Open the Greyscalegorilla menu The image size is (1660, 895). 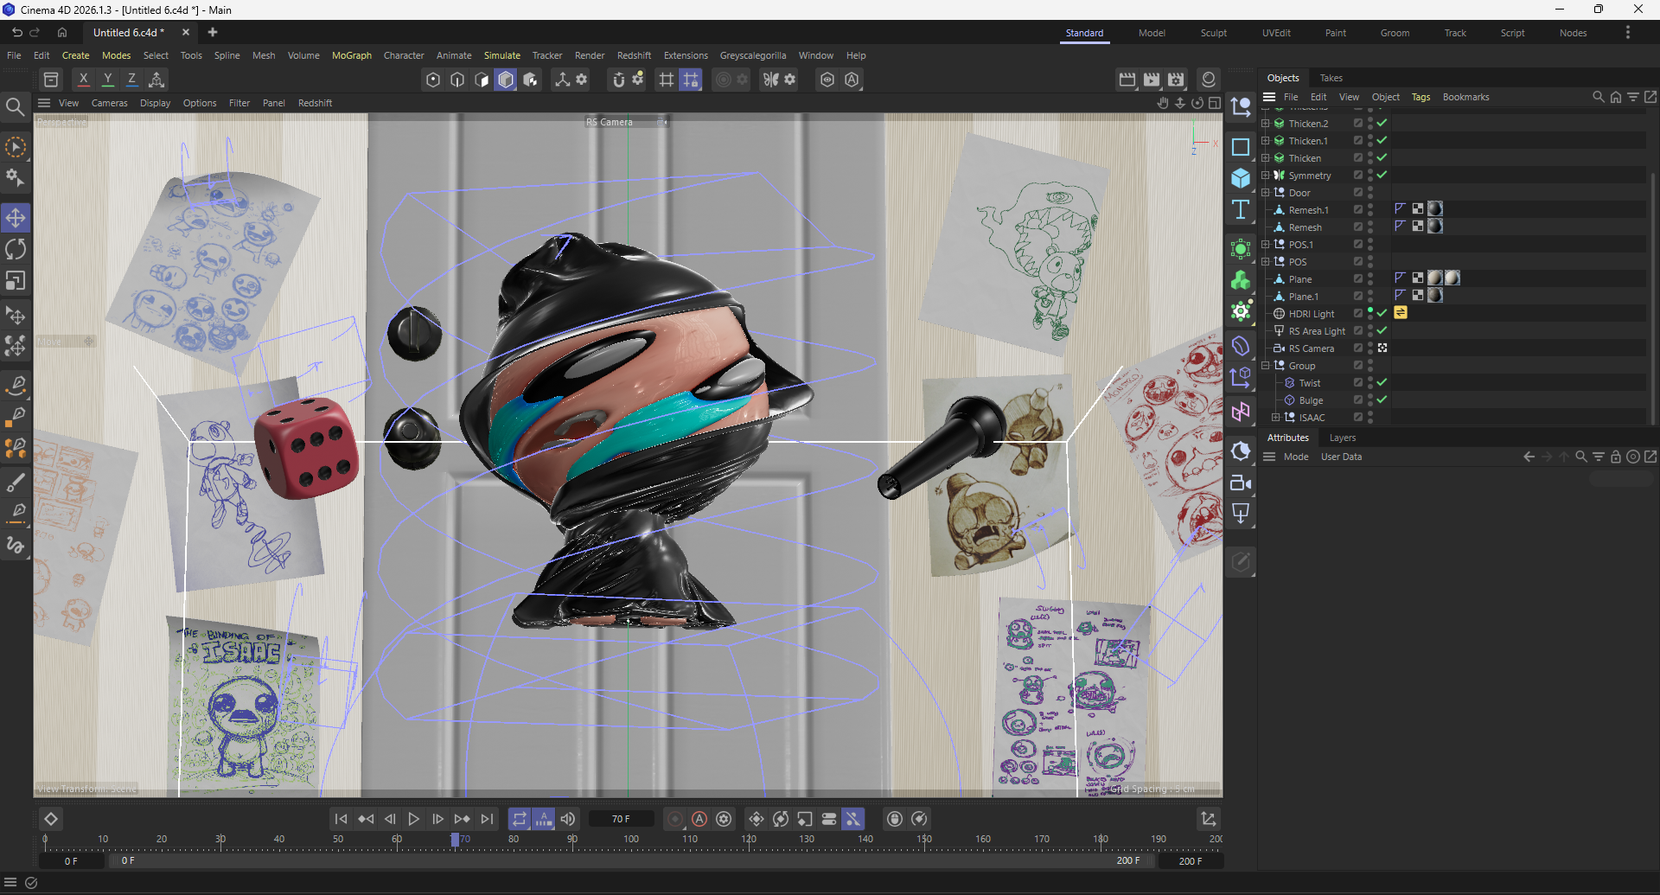click(x=753, y=55)
